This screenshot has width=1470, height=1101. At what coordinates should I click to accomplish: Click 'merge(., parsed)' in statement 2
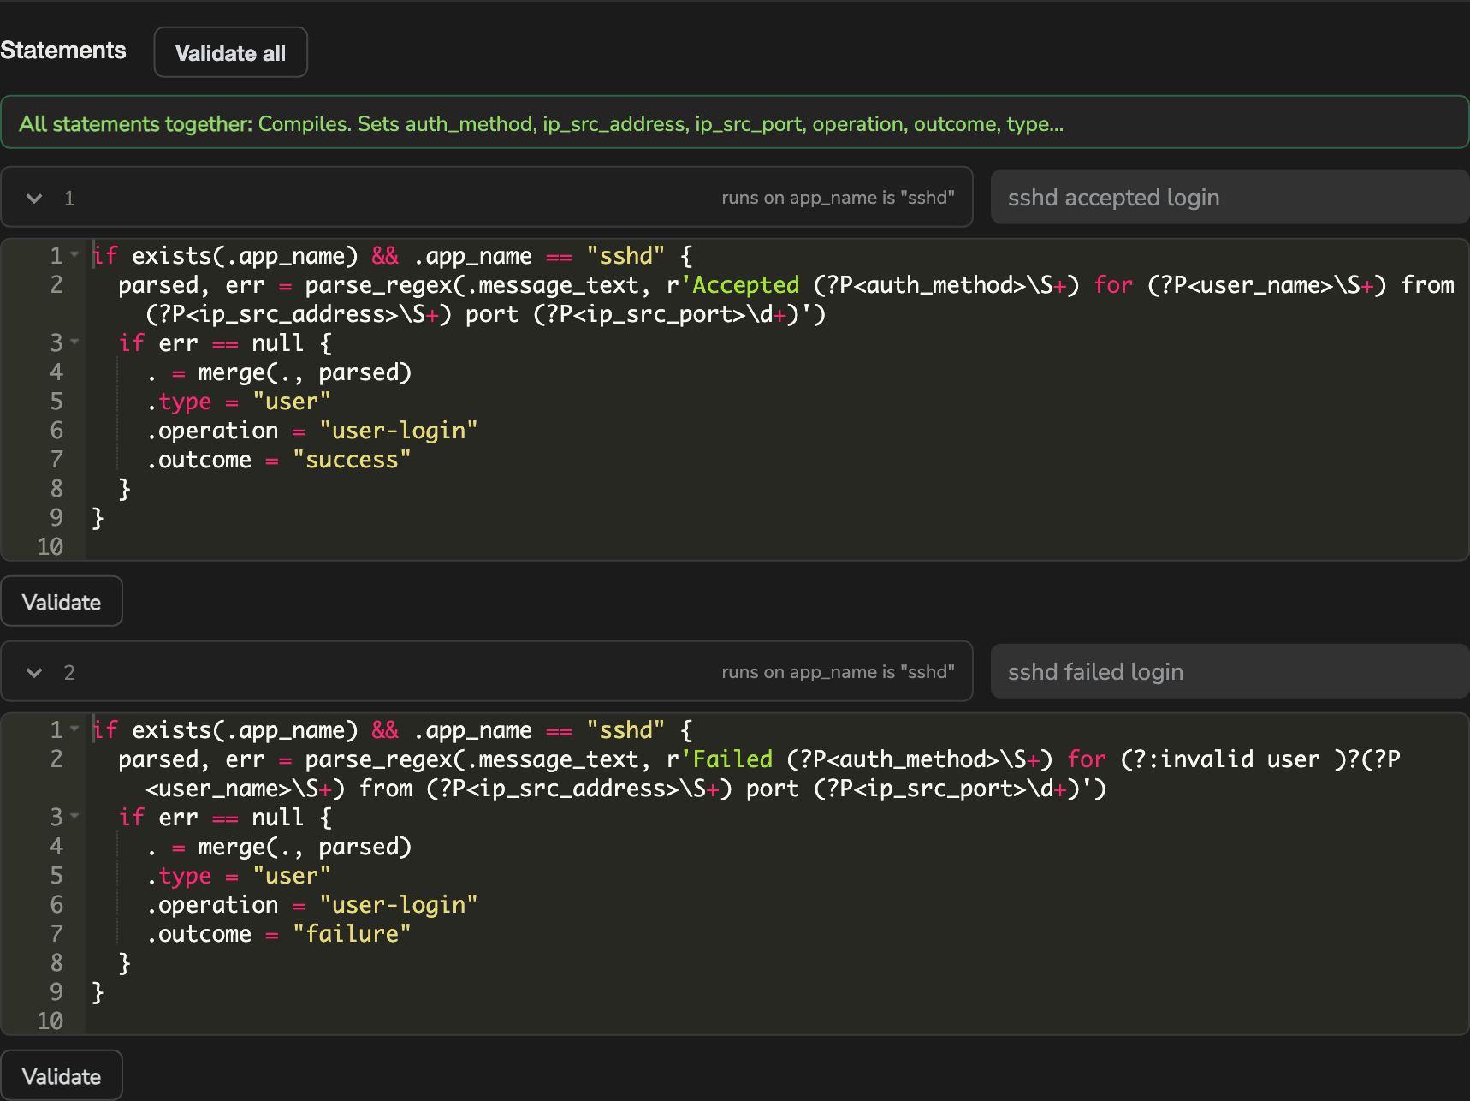coord(305,847)
